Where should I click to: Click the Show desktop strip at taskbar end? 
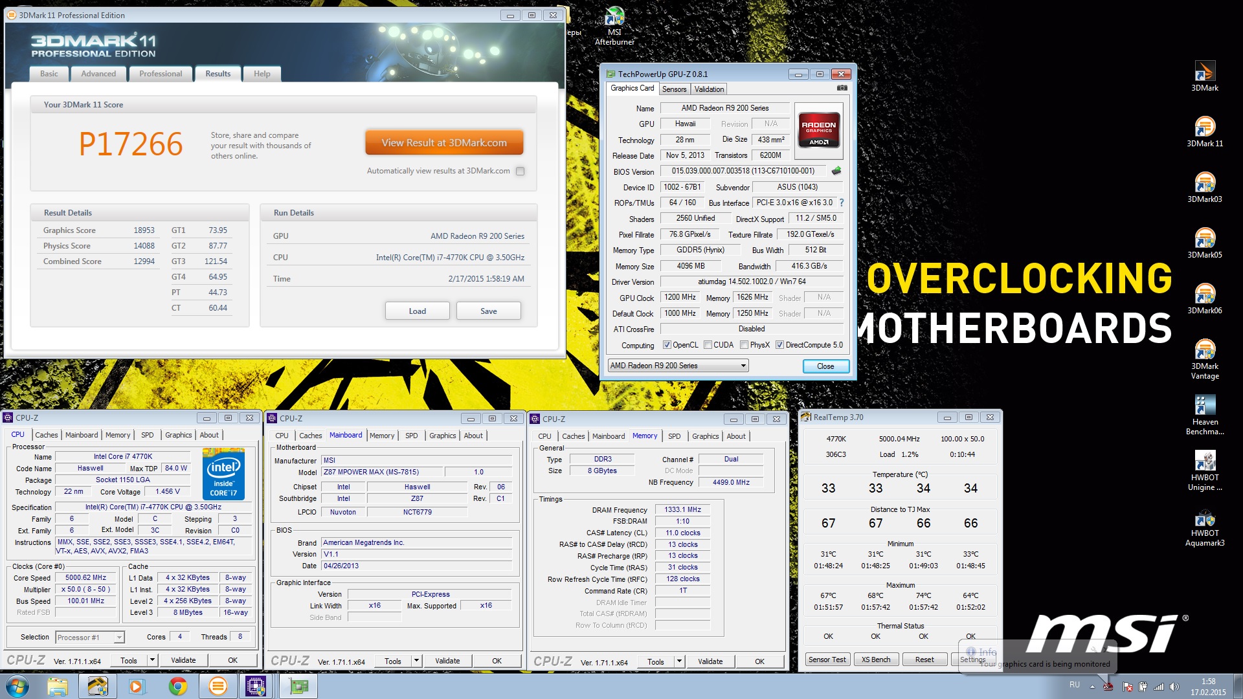pyautogui.click(x=1238, y=687)
